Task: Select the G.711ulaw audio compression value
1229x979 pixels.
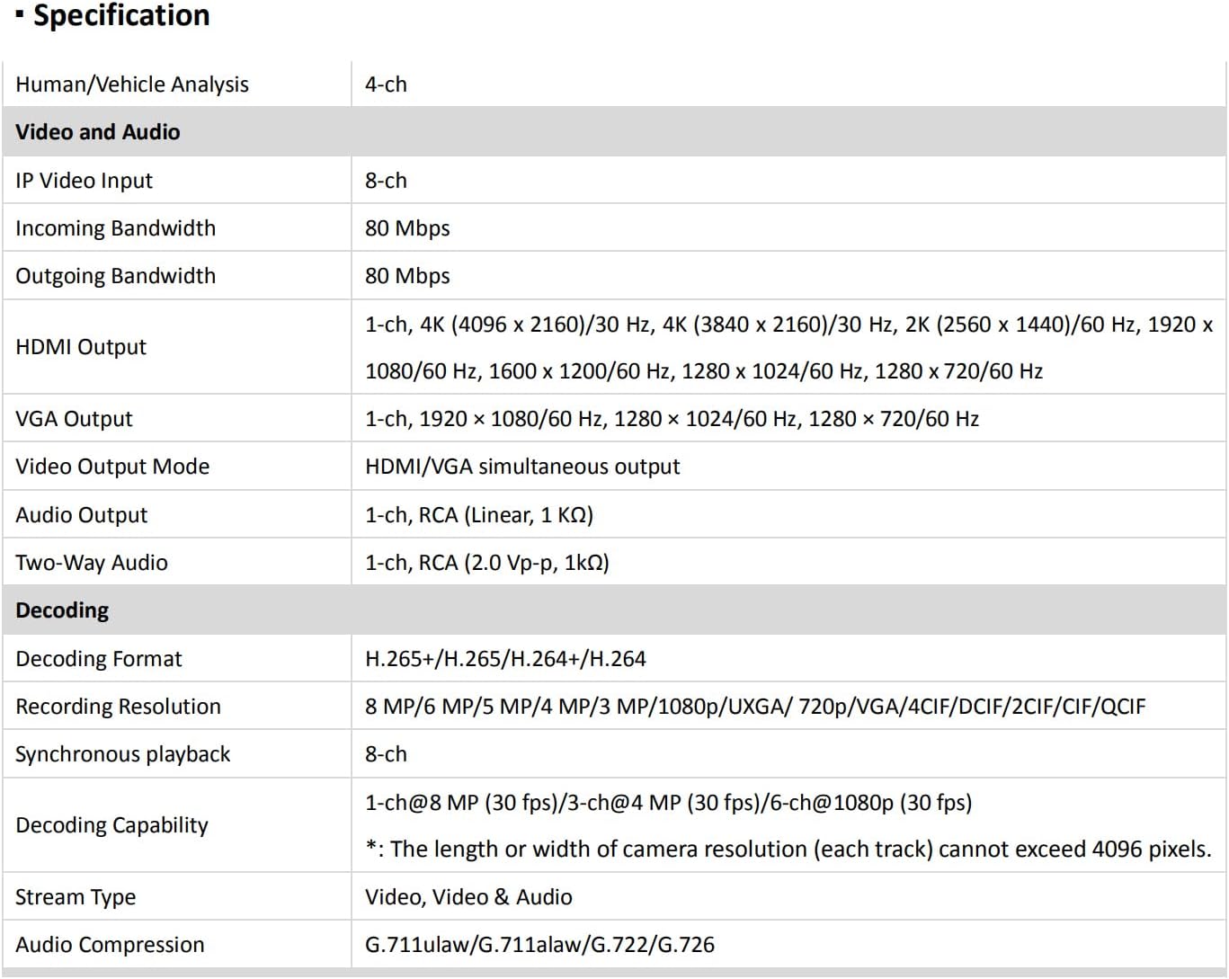Action: click(539, 945)
